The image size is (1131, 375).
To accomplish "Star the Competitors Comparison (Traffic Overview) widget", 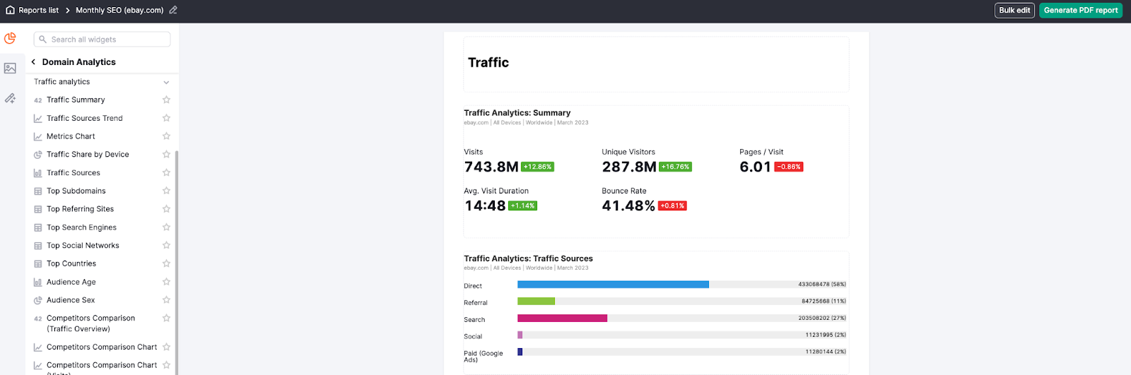I will click(x=166, y=319).
